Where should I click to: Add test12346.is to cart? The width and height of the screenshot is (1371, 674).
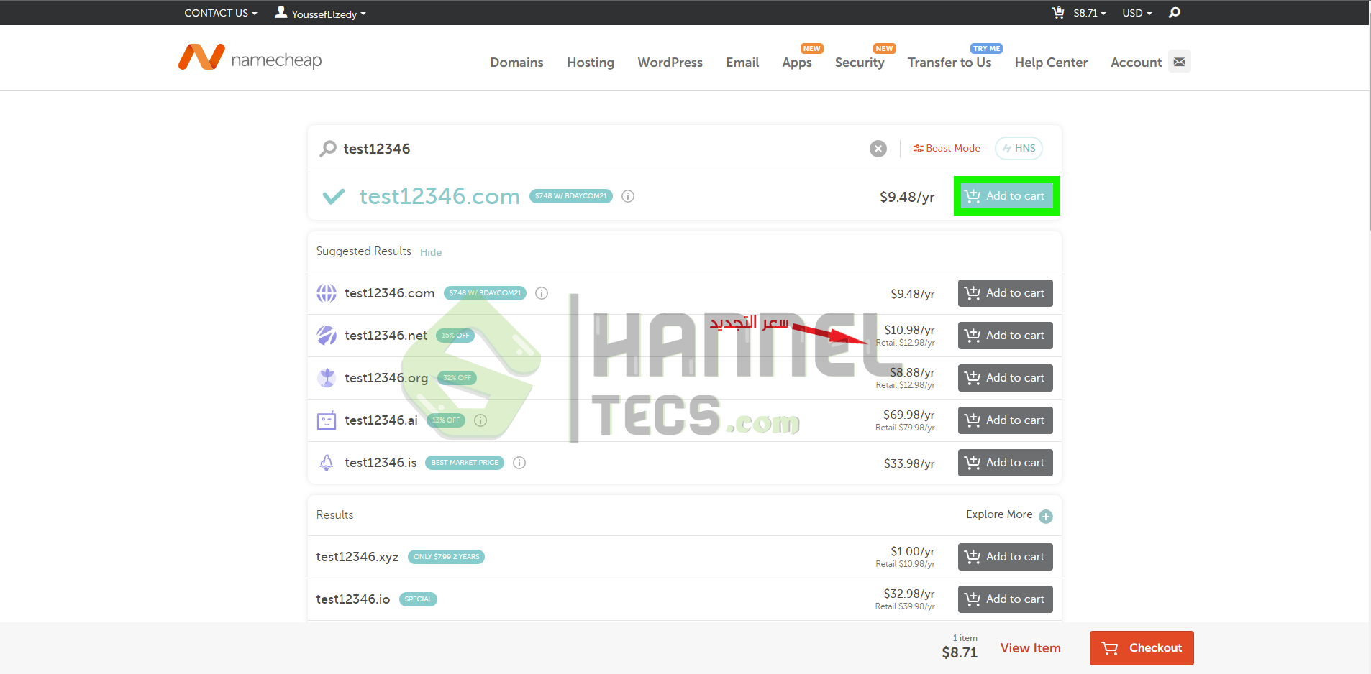pyautogui.click(x=1005, y=463)
